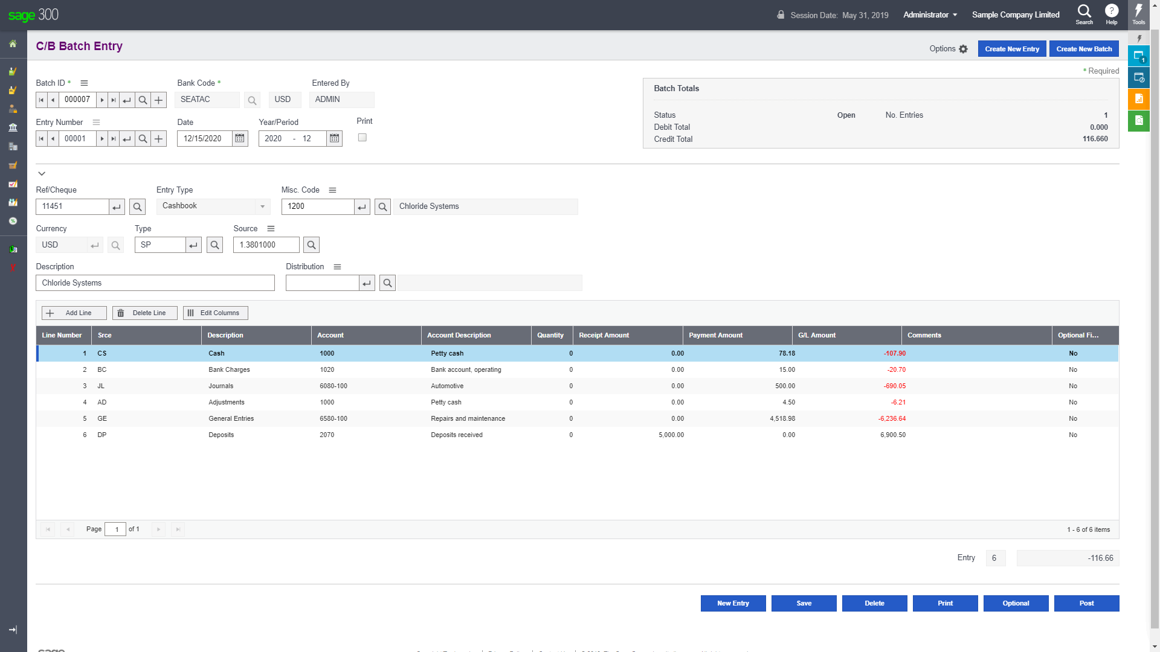Screen dimensions: 1160x652
Task: Open the Source field hamburger menu
Action: 271,229
